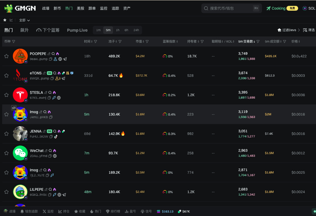
Task: Open the 新币 nav menu
Action: [57, 8]
